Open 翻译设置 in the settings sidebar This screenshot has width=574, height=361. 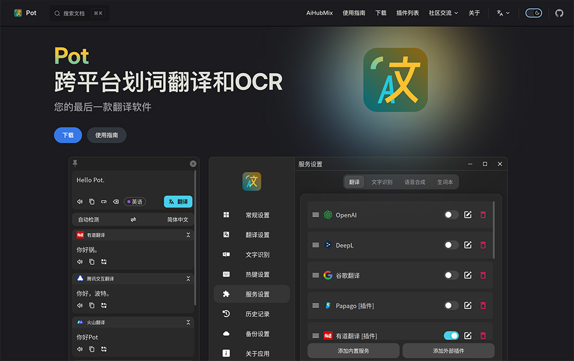[x=252, y=235]
